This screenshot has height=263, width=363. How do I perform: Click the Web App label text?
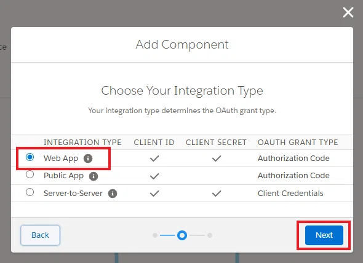click(x=61, y=159)
